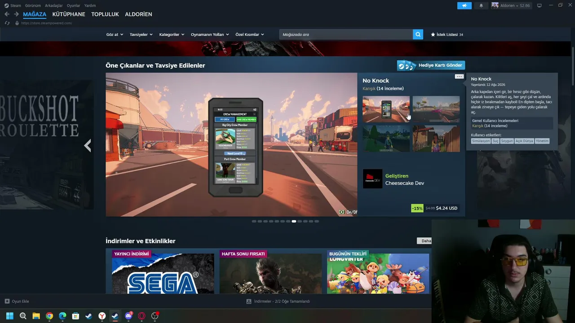Image resolution: width=575 pixels, height=323 pixels.
Task: Open the SEGA Yayıncı İndirimi card
Action: (x=163, y=272)
